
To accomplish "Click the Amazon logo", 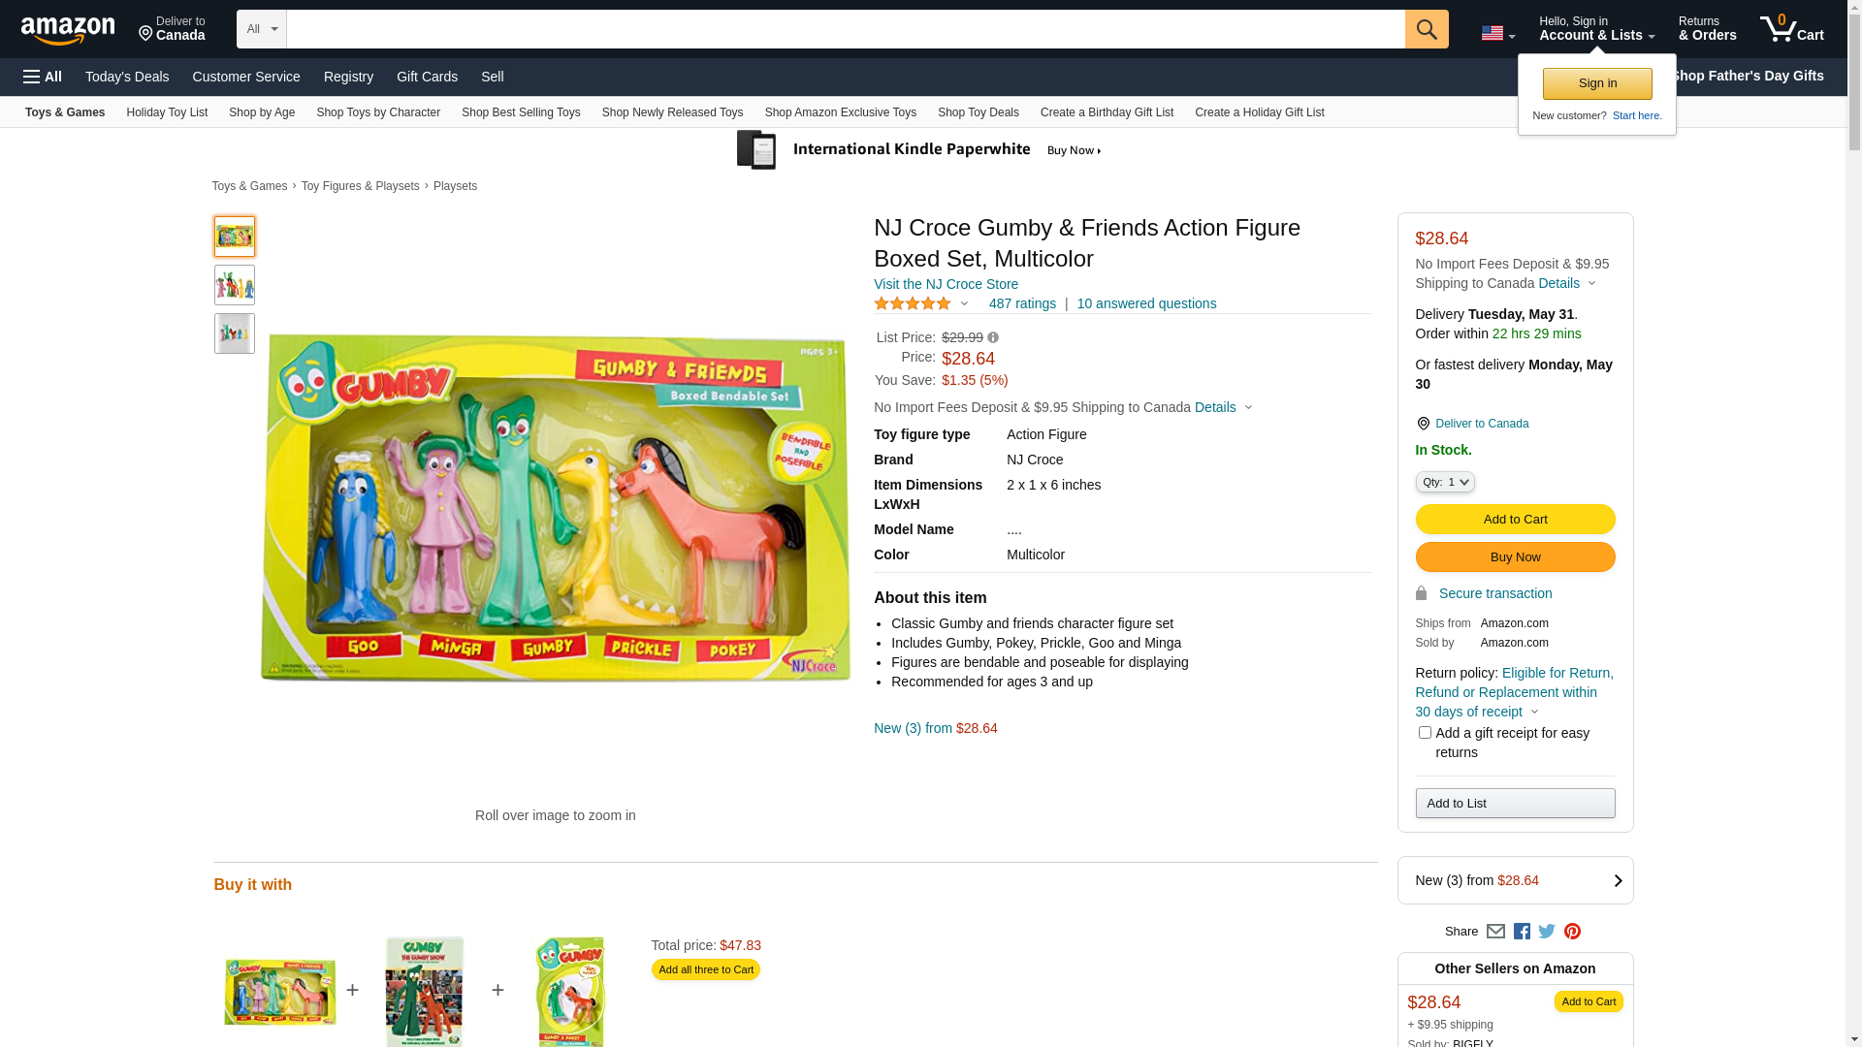I will [x=68, y=30].
